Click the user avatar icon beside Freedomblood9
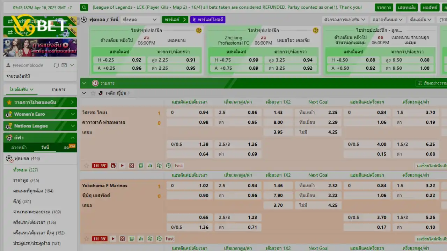This screenshot has height=251, width=447. pyautogui.click(x=9, y=65)
